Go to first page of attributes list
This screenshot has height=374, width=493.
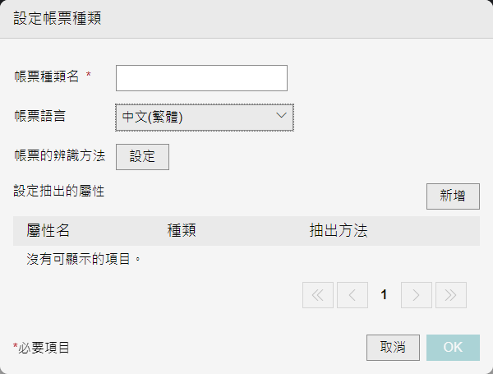pos(317,295)
